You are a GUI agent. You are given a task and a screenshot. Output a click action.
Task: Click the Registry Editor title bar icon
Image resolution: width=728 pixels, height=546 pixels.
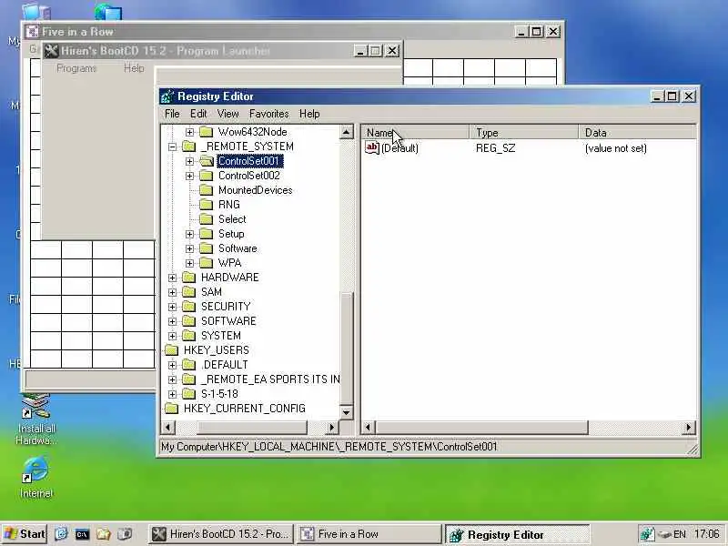coord(167,96)
